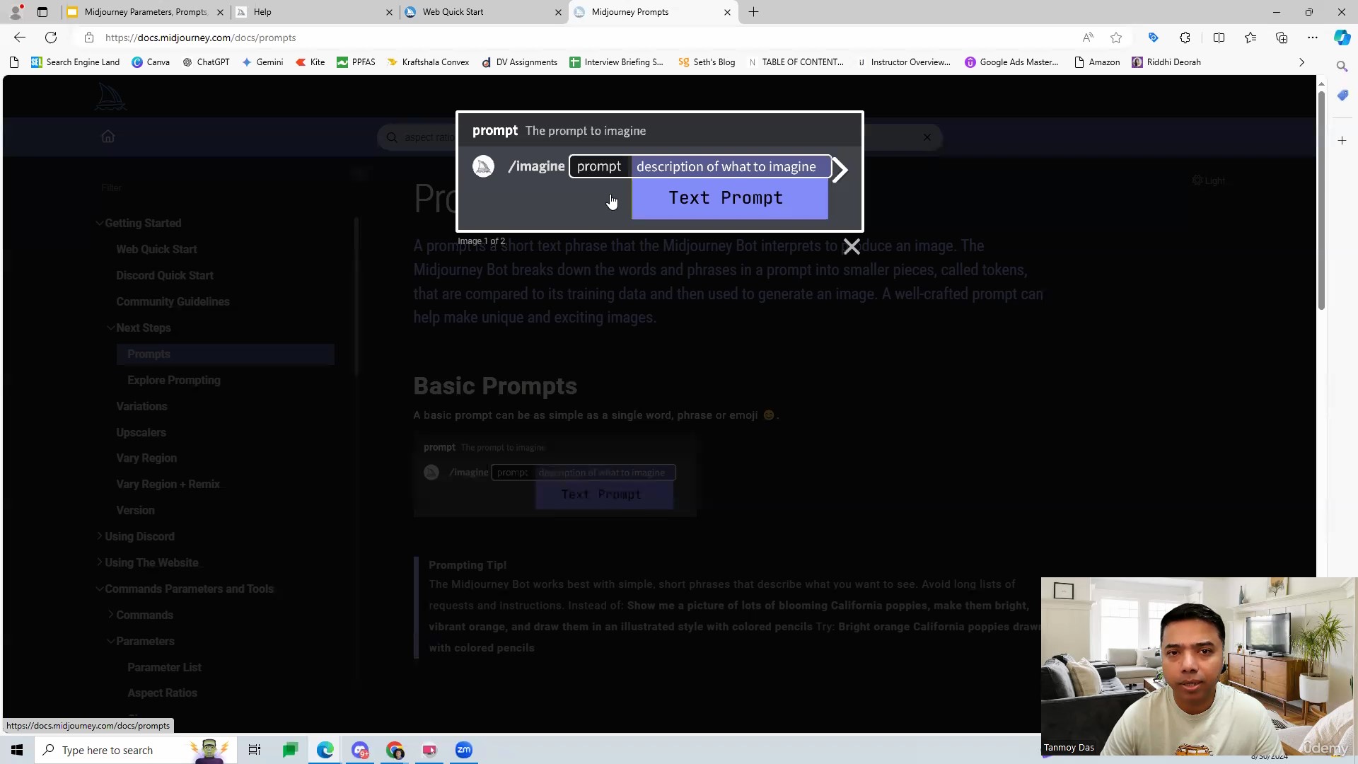
Task: Open Copilot icon in top right
Action: (x=1342, y=37)
